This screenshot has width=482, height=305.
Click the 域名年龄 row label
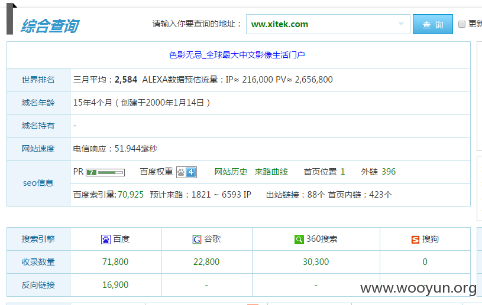click(38, 103)
